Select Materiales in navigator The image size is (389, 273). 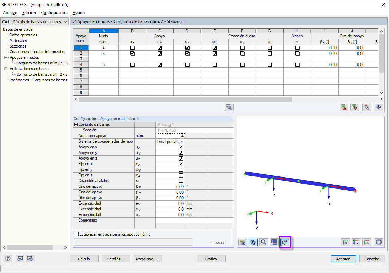pyautogui.click(x=18, y=41)
